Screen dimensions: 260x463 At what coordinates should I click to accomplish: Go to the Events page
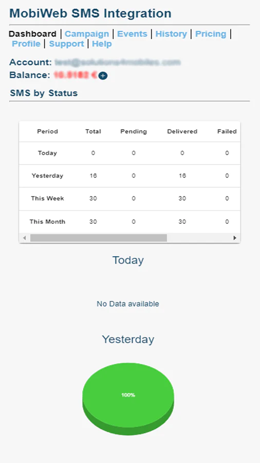132,34
